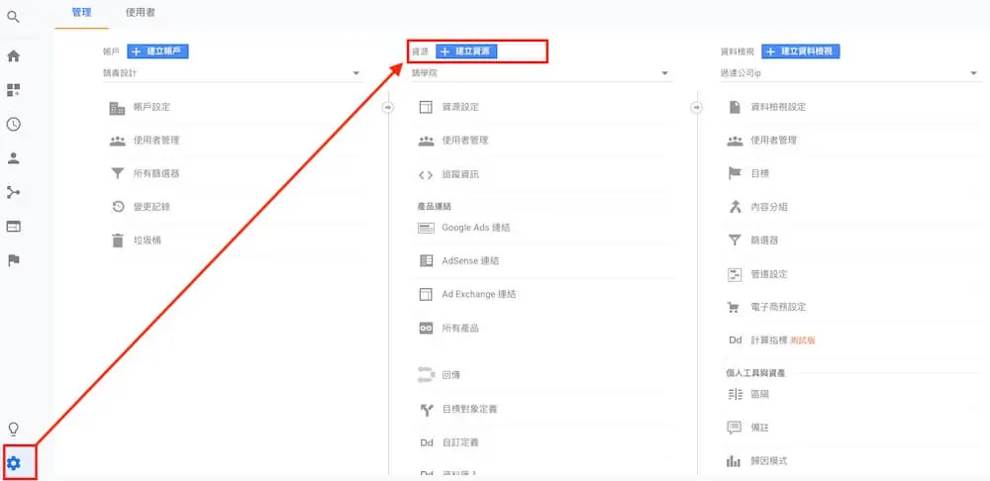This screenshot has height=481, width=990.
Task: Open 歸因模式 attribution bar chart icon
Action: [735, 461]
